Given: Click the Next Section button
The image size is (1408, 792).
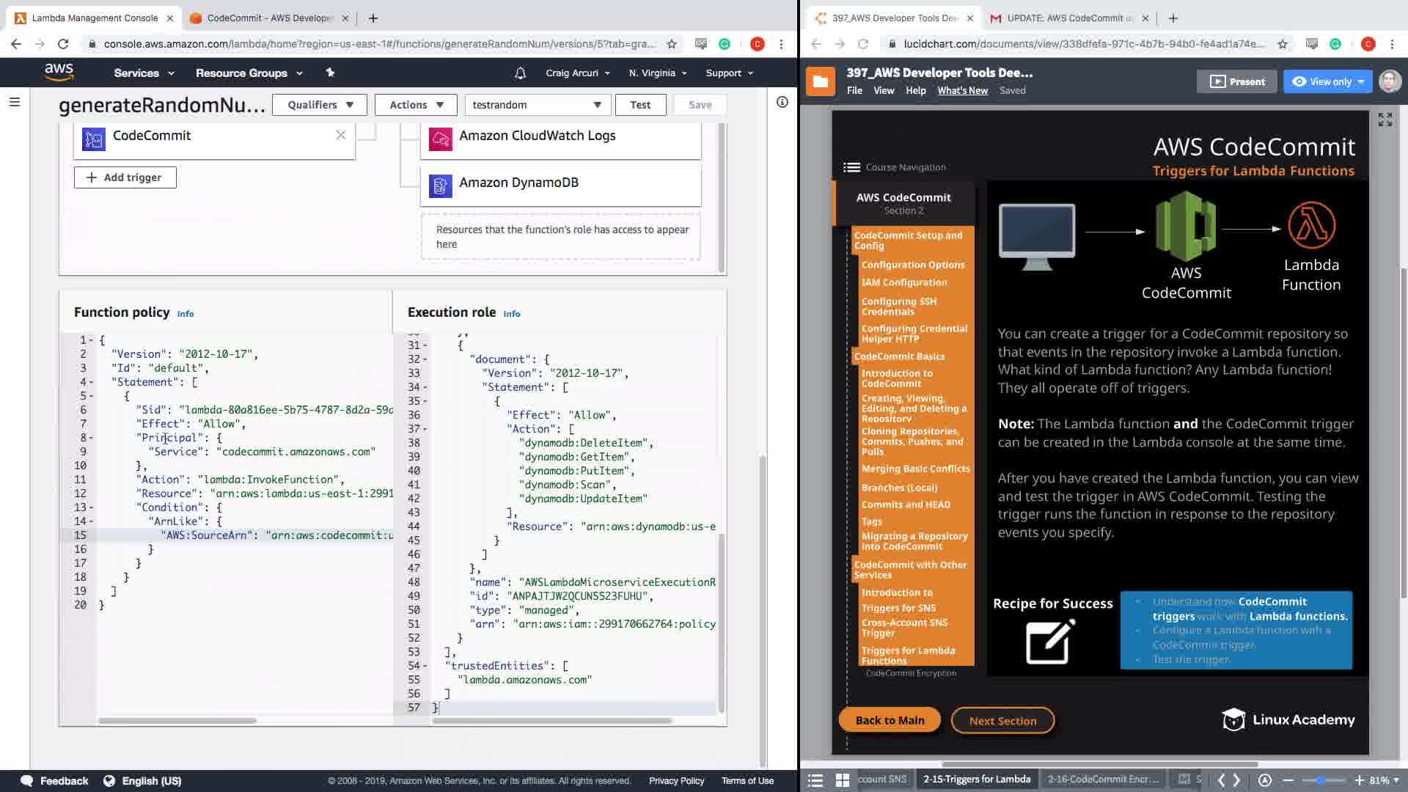Looking at the screenshot, I should click(1002, 721).
